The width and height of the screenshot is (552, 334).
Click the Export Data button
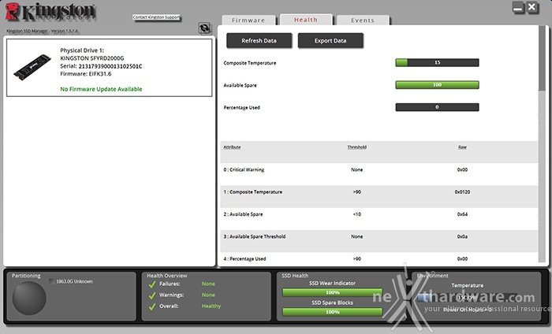(x=330, y=41)
